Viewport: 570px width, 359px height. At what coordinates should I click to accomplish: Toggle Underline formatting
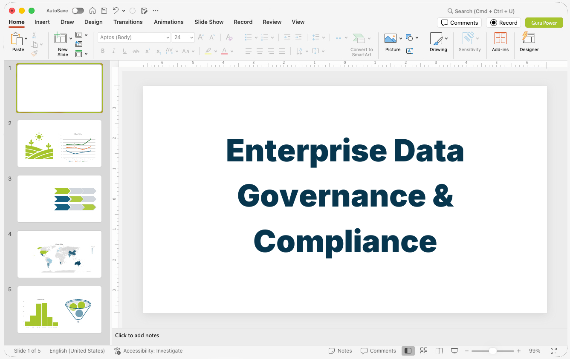[x=124, y=51]
